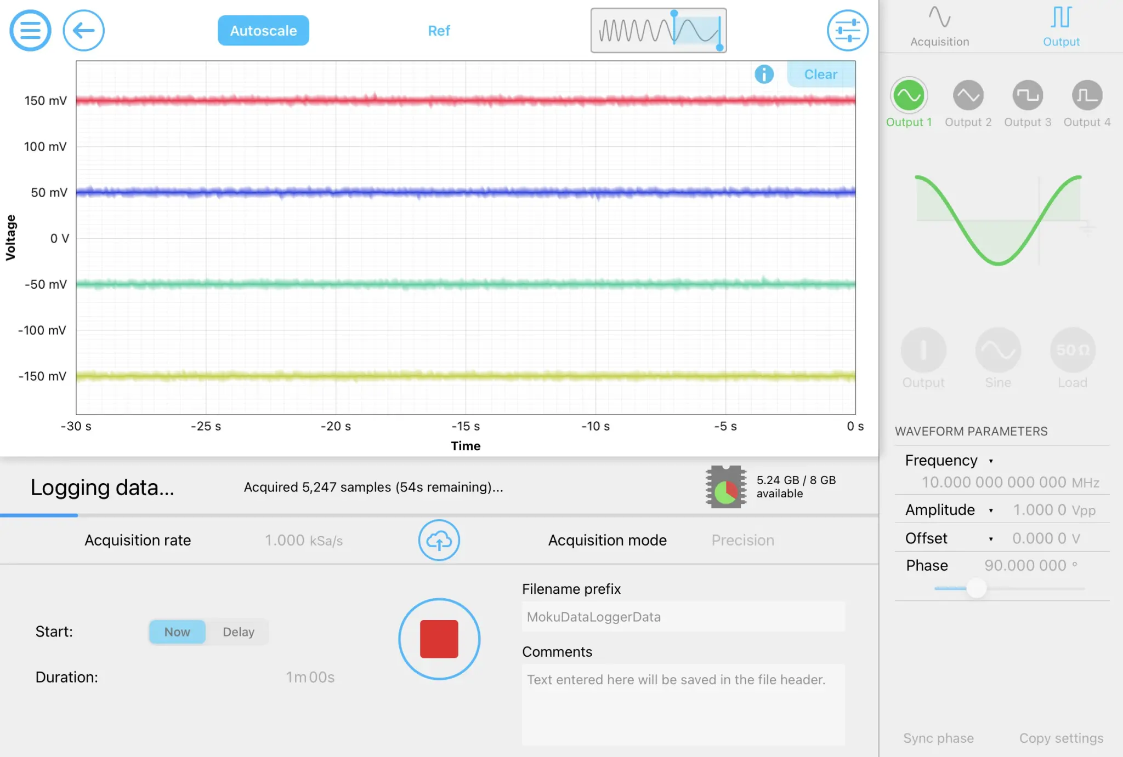Viewport: 1123px width, 757px height.
Task: Open the Amplitude units dropdown
Action: pos(991,510)
